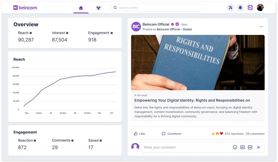Image resolution: width=278 pixels, height=162 pixels.
Task: Like the post
Action: pyautogui.click(x=139, y=134)
